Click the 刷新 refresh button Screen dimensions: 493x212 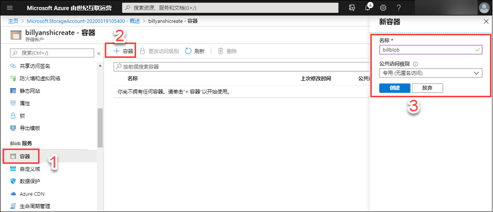pyautogui.click(x=195, y=51)
